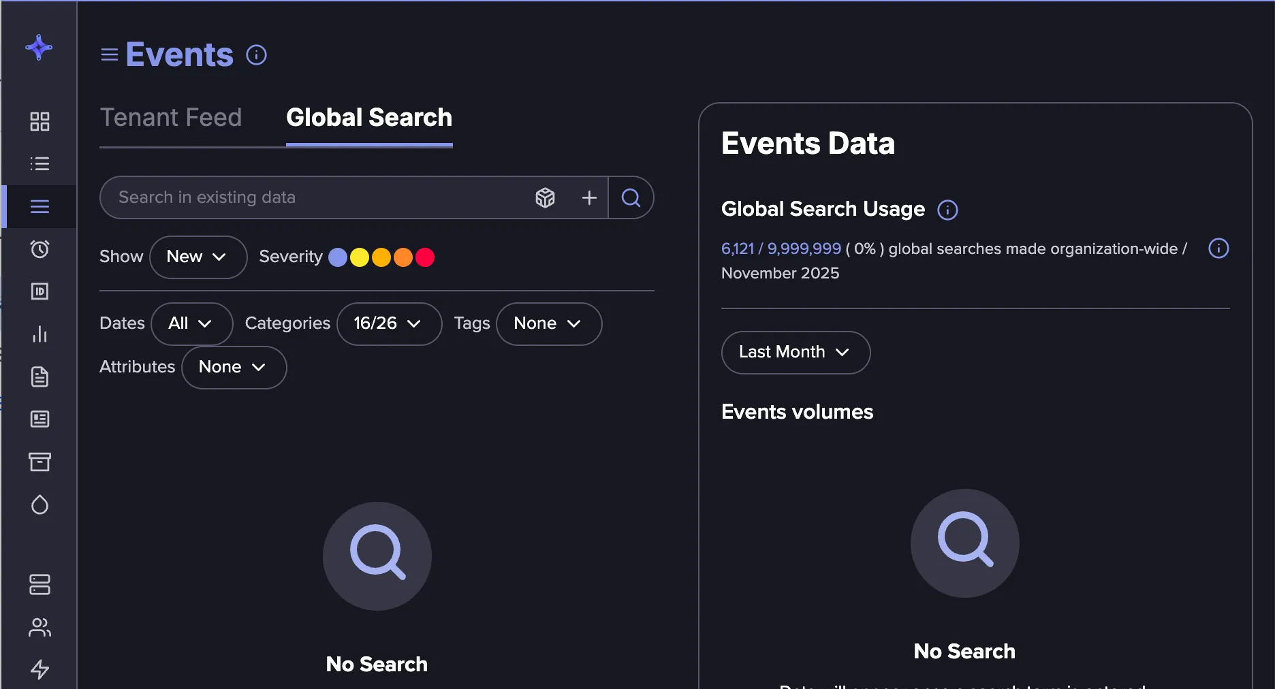Open the Show New dropdown
The height and width of the screenshot is (689, 1275).
click(x=198, y=257)
